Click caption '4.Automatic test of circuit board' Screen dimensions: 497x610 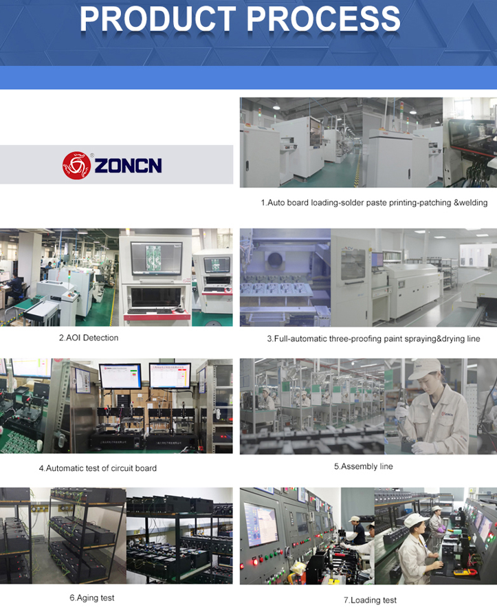98,468
